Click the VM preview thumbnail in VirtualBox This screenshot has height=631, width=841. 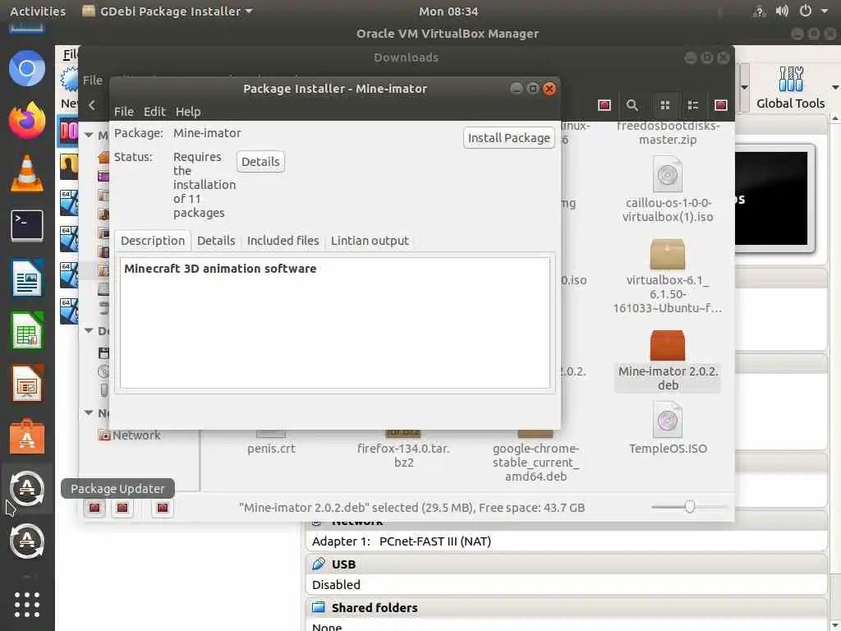point(770,198)
